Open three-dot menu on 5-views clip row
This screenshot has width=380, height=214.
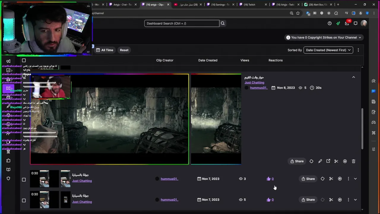349,200
